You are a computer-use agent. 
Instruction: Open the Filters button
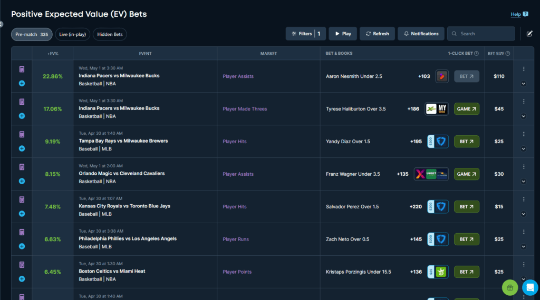[x=306, y=34]
